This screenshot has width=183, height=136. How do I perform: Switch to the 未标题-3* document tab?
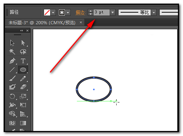(42, 22)
